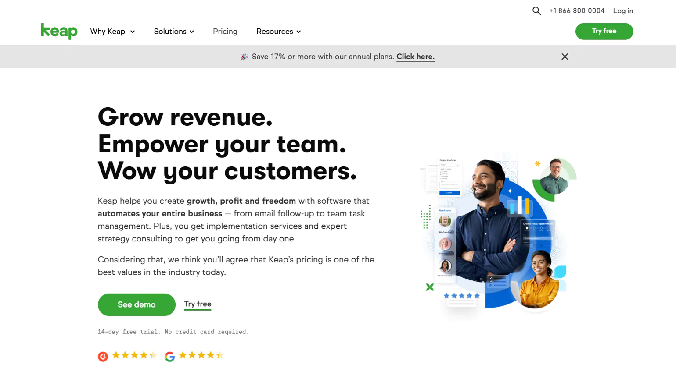Image resolution: width=676 pixels, height=368 pixels.
Task: Click the See demo button
Action: (x=137, y=304)
